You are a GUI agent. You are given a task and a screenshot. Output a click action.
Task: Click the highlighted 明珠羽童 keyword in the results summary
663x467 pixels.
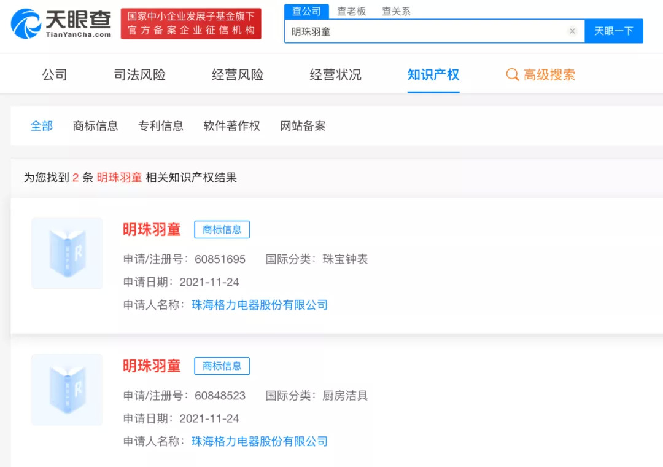coord(119,178)
